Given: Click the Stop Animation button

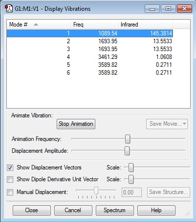Looking at the screenshot, I should pos(76,124).
